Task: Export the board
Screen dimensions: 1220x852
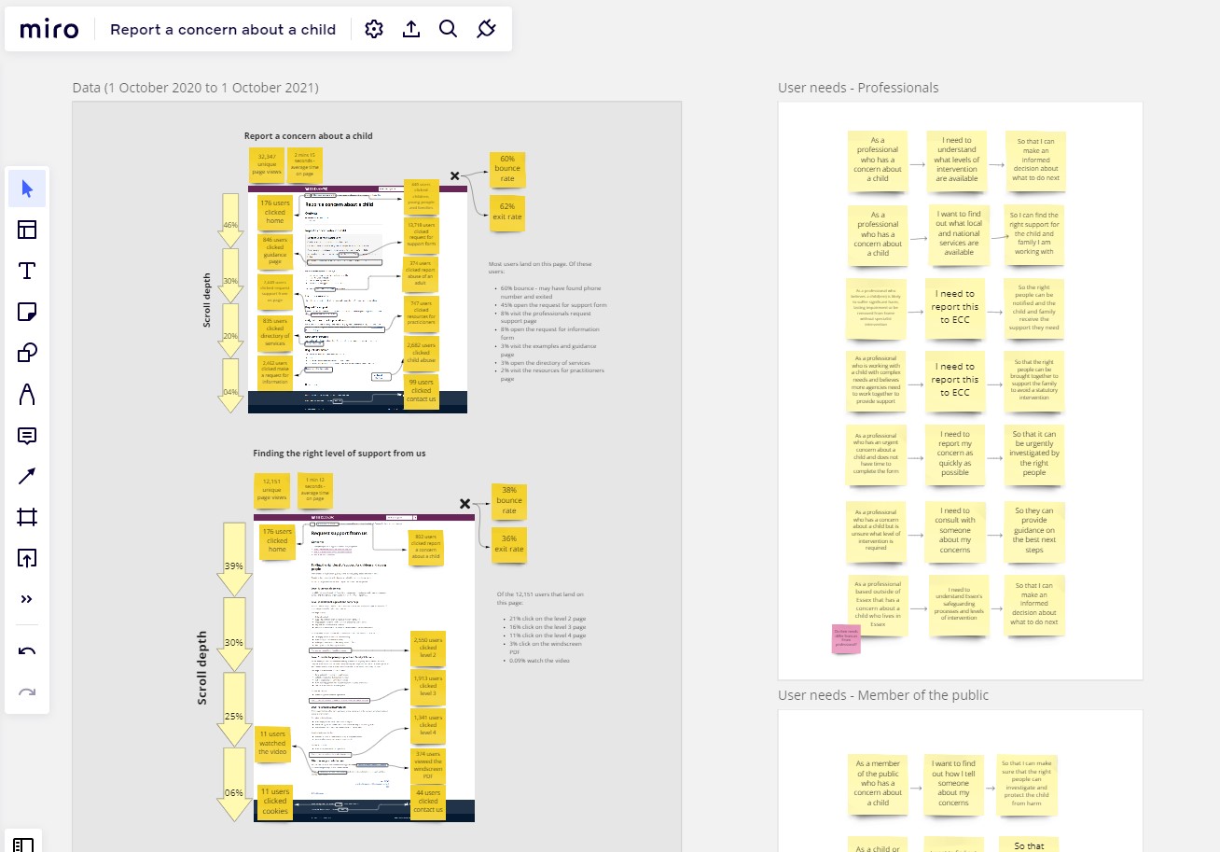Action: (410, 29)
